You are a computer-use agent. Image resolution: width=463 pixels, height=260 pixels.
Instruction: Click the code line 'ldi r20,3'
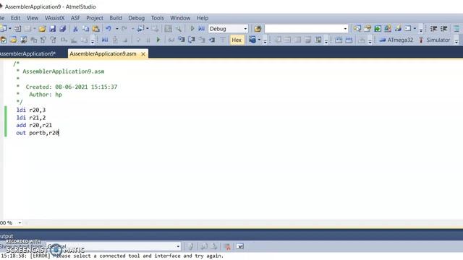pyautogui.click(x=31, y=110)
